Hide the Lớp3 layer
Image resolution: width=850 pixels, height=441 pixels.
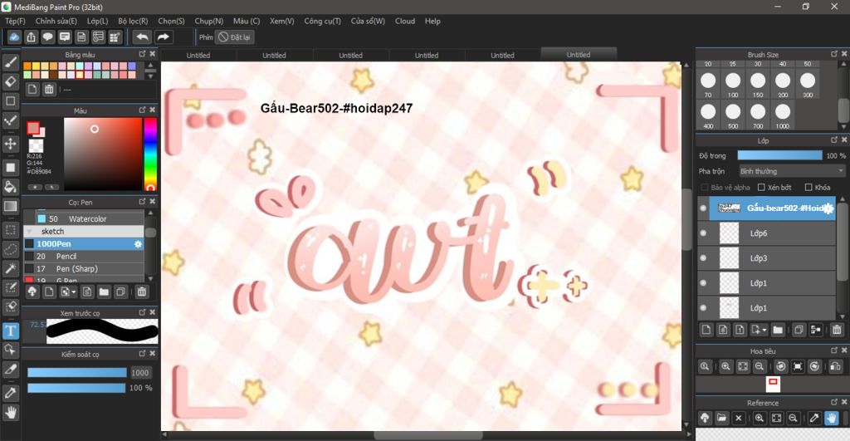click(703, 258)
